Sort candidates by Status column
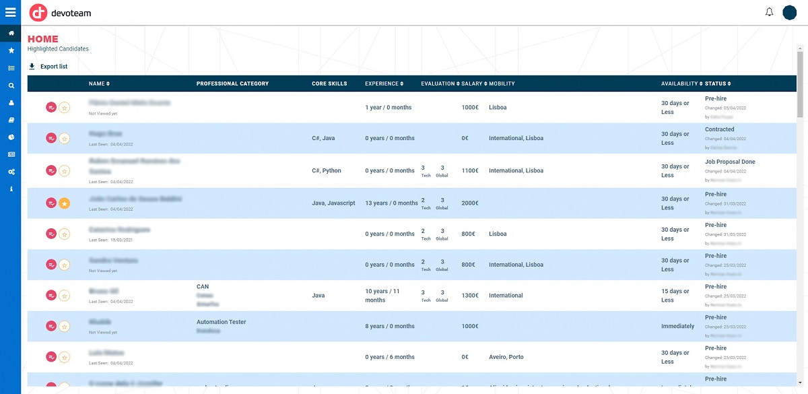This screenshot has height=394, width=808. pyautogui.click(x=717, y=84)
